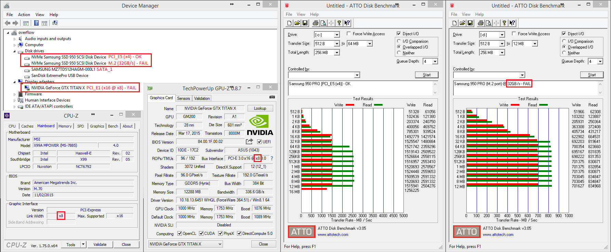Click Print preview icon in right ATTO window

(488, 23)
